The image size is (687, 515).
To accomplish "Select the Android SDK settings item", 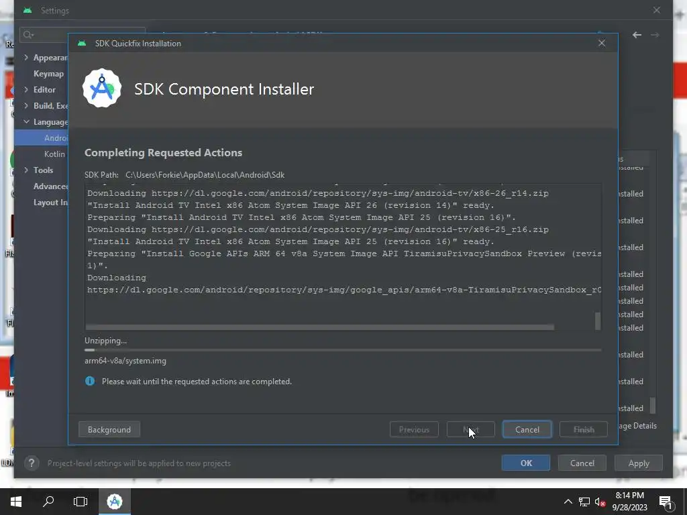I will point(42,138).
